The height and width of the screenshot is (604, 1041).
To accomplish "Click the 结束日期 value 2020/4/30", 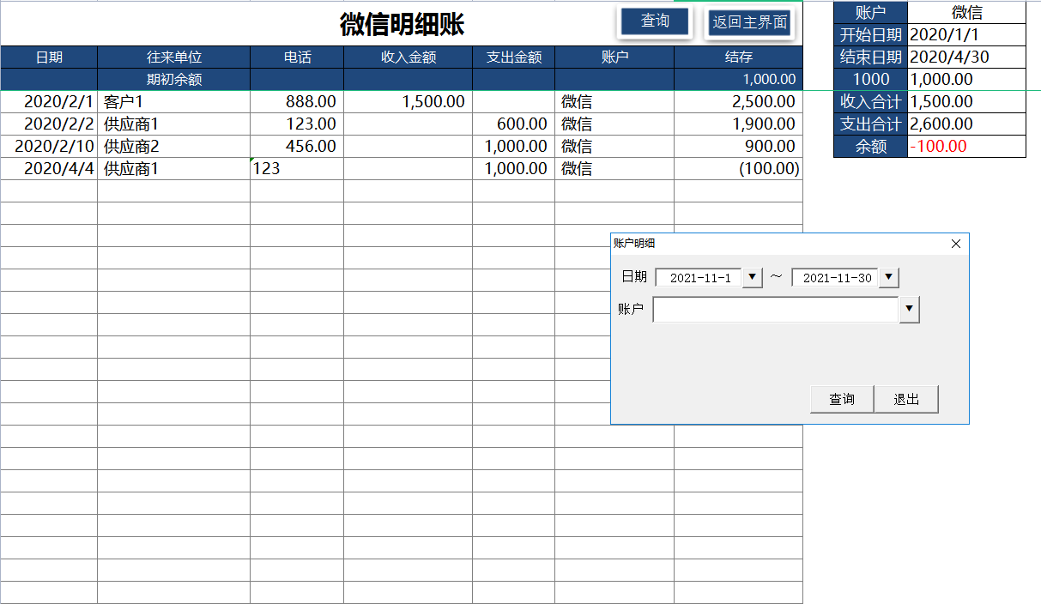I will click(966, 57).
